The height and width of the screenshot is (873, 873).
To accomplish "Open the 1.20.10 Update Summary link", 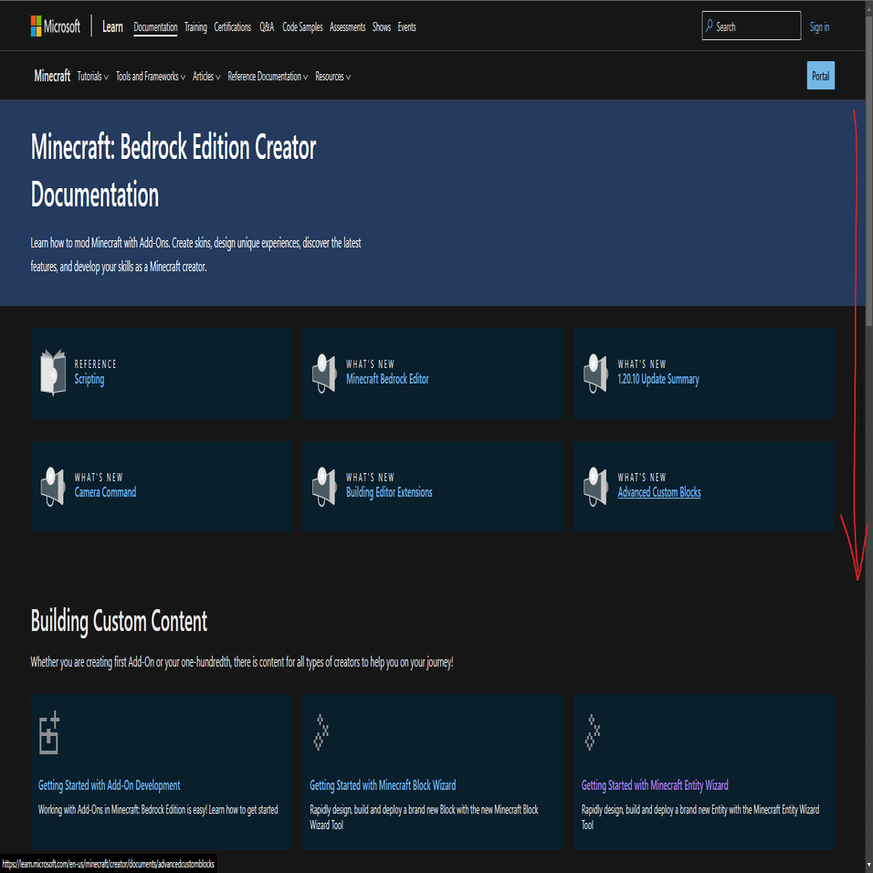I will point(658,379).
